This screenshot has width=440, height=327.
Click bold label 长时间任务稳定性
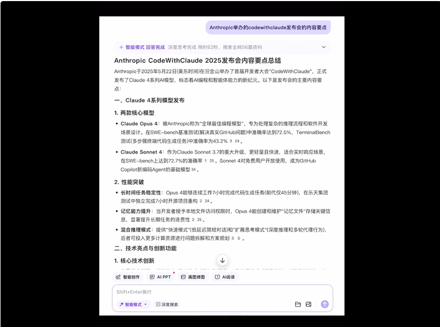[141, 193]
